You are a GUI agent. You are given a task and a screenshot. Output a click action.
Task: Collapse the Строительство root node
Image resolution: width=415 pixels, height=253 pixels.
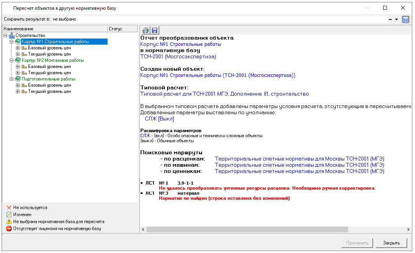(5, 36)
